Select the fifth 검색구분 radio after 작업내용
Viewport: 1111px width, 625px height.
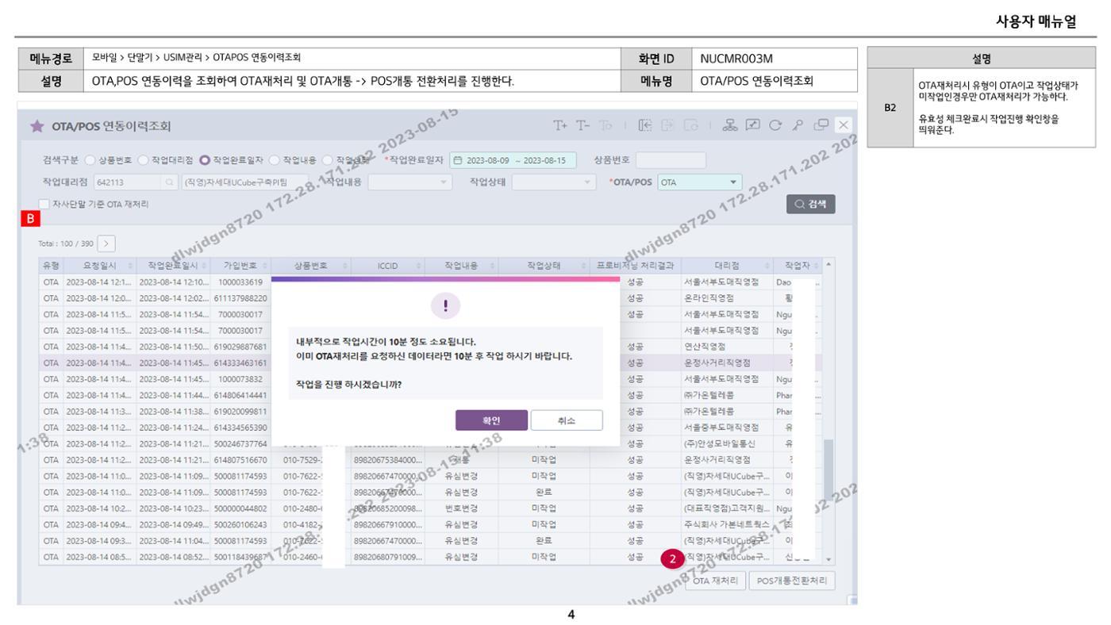coord(328,160)
